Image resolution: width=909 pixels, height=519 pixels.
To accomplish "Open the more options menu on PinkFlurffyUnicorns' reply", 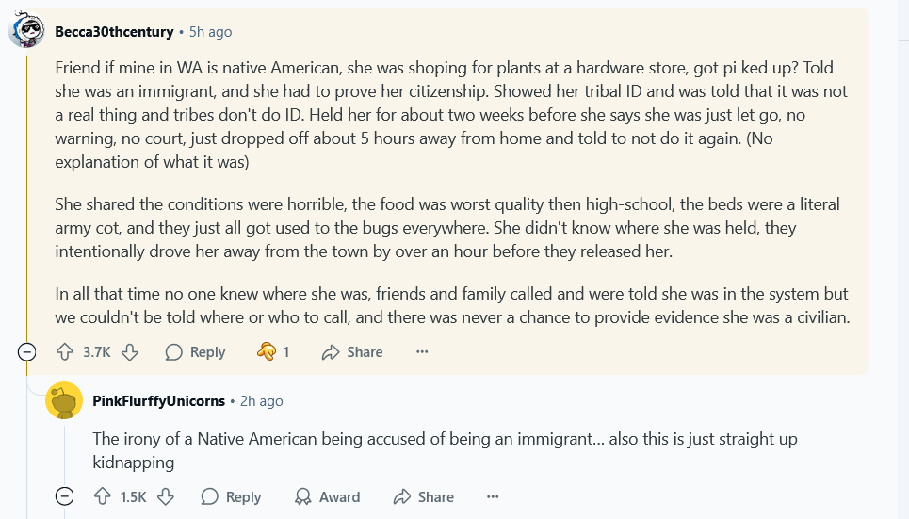I will tap(493, 496).
